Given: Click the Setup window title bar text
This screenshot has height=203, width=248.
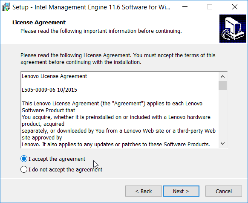Looking at the screenshot, I should pyautogui.click(x=91, y=7).
